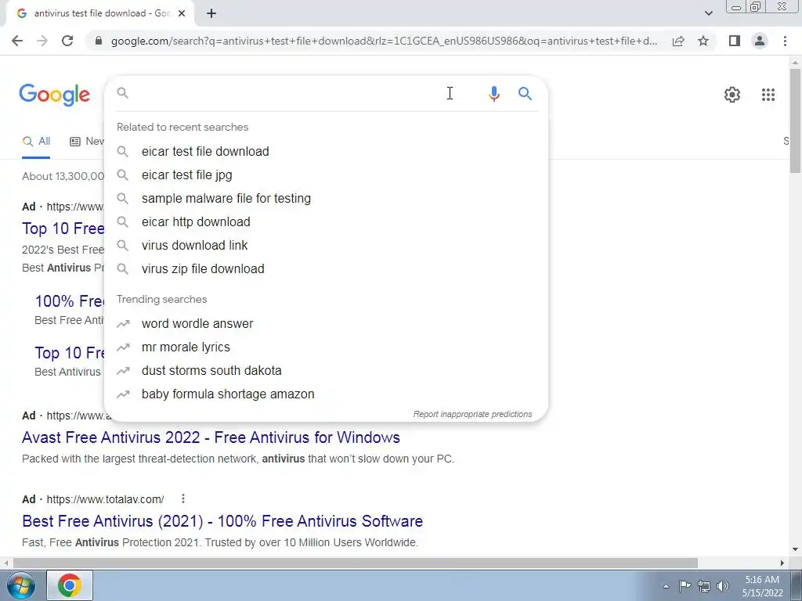802x601 pixels.
Task: Click the scroll down arrow of vertical scrollbar
Action: (x=796, y=550)
